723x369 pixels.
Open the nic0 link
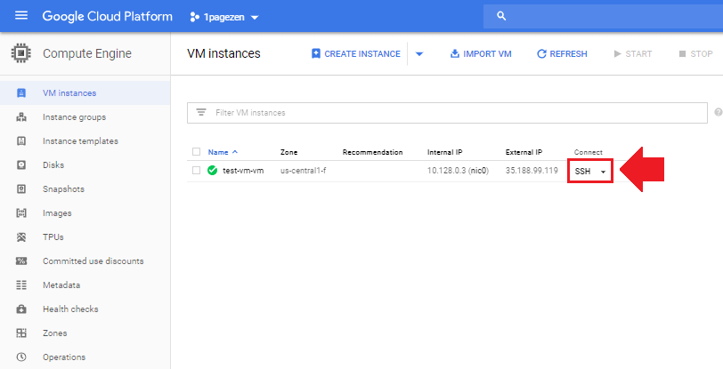click(x=479, y=171)
